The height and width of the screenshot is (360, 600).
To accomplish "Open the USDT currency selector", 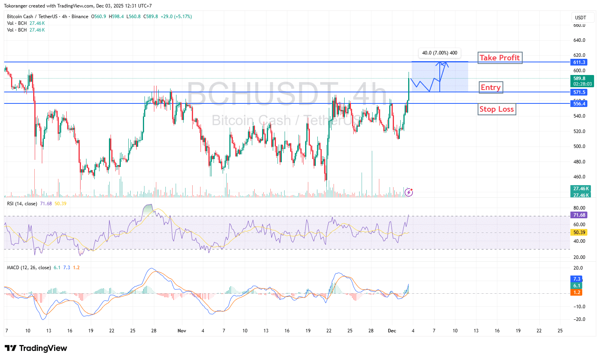I will tap(580, 18).
